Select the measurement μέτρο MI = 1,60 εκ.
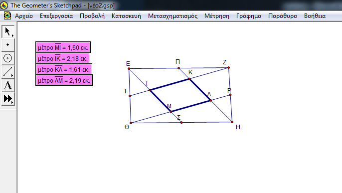This screenshot has width=342, height=193. [63, 47]
